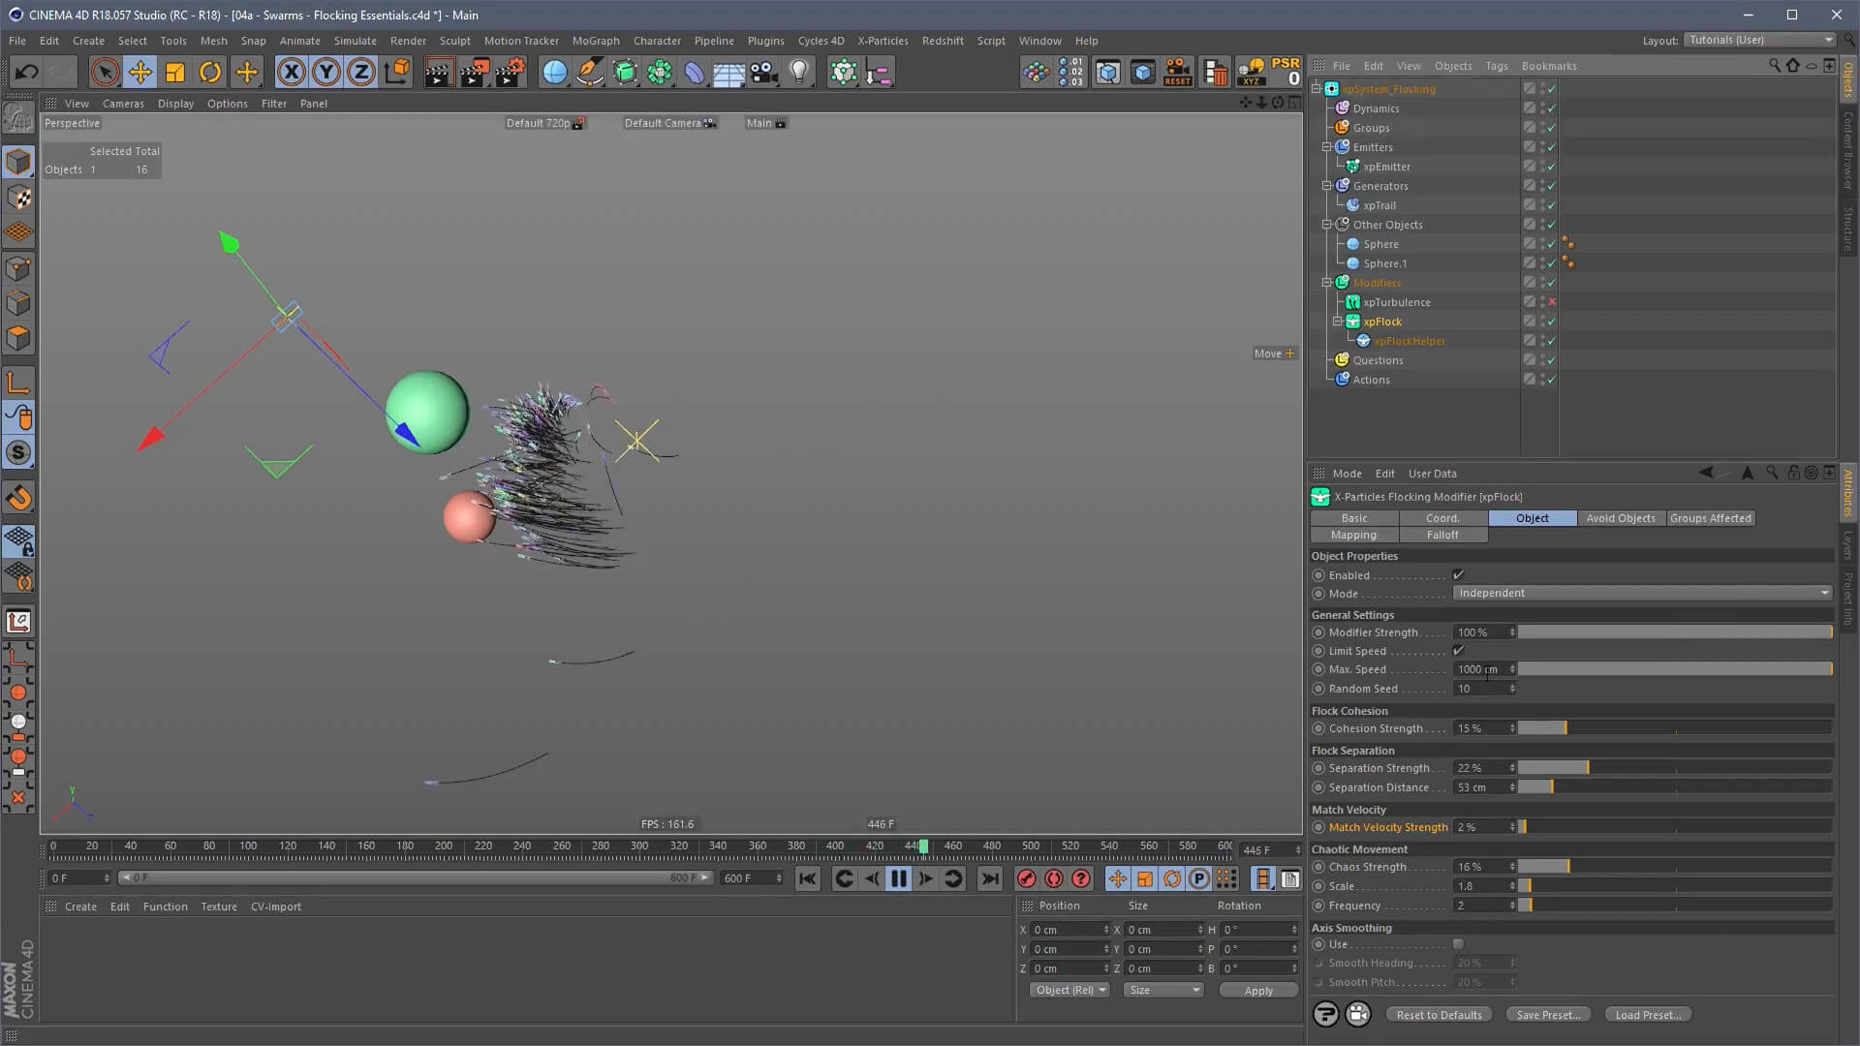Viewport: 1860px width, 1046px height.
Task: Pause playback in timeline controls
Action: 898,878
